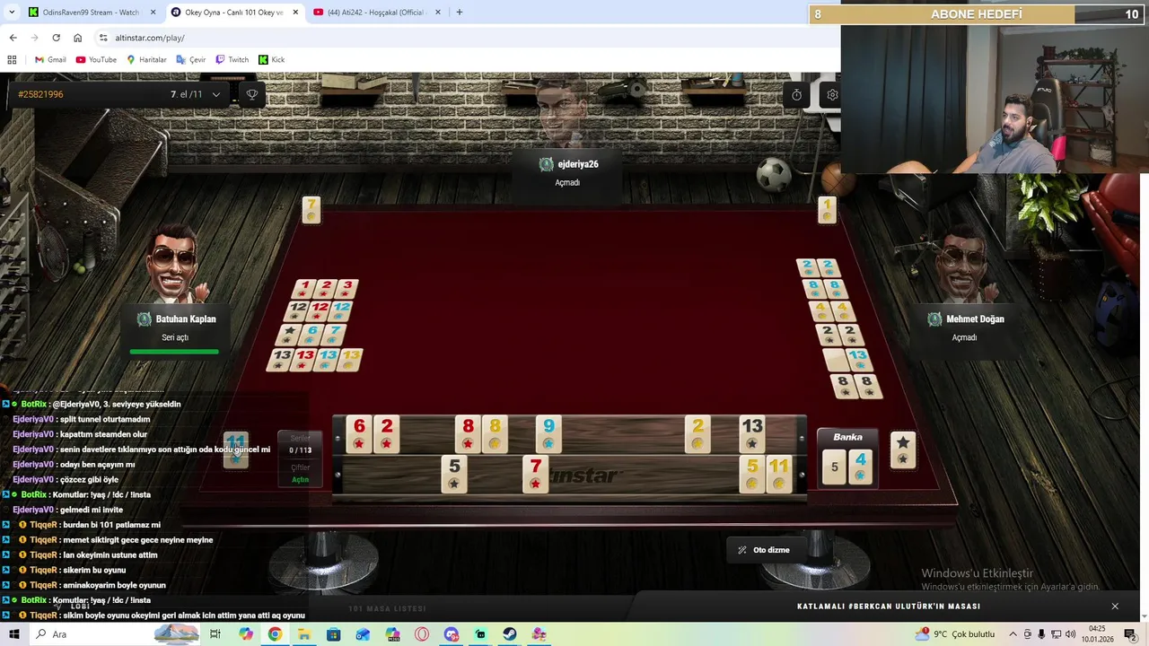Switch to Okey Oyna Canlı 101 tab

tap(233, 13)
